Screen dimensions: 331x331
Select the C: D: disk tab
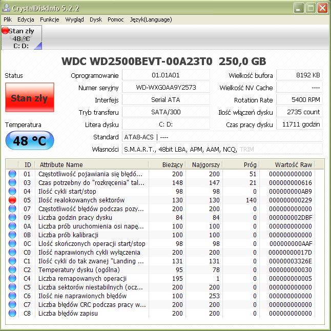point(22,37)
